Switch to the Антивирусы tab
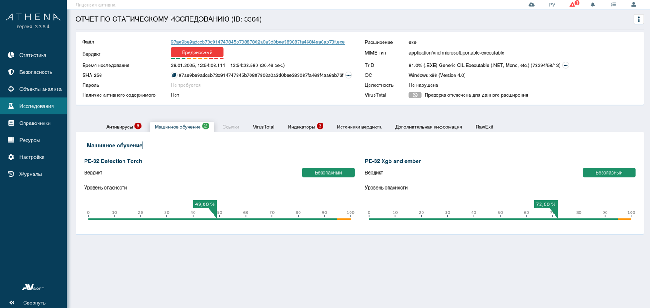650x308 pixels. pos(120,127)
